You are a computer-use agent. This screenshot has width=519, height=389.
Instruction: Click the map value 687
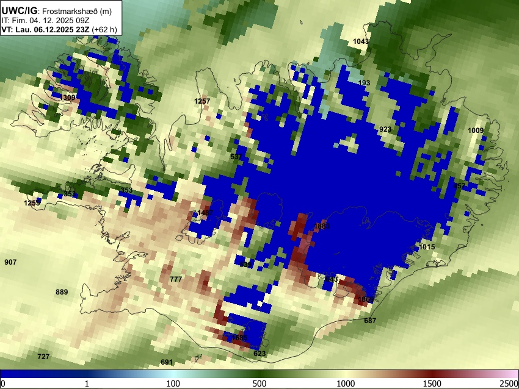[370, 320]
